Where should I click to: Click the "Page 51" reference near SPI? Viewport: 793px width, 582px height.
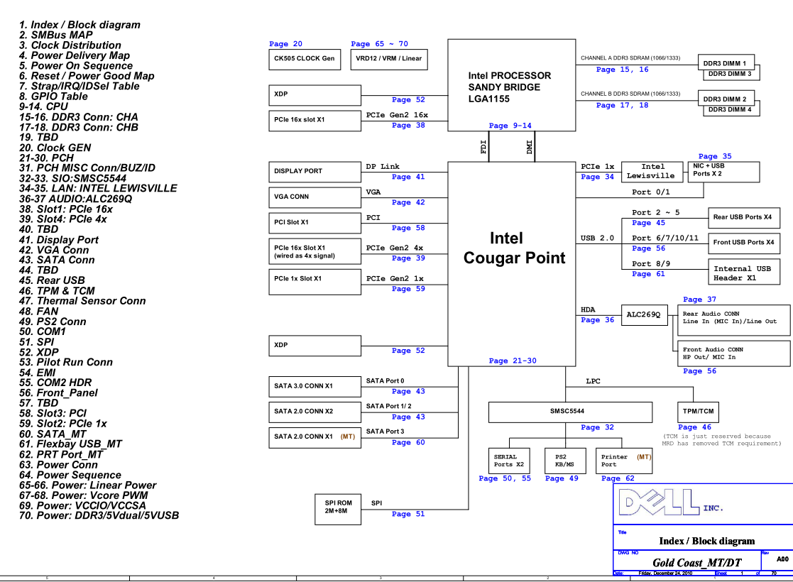(x=409, y=514)
